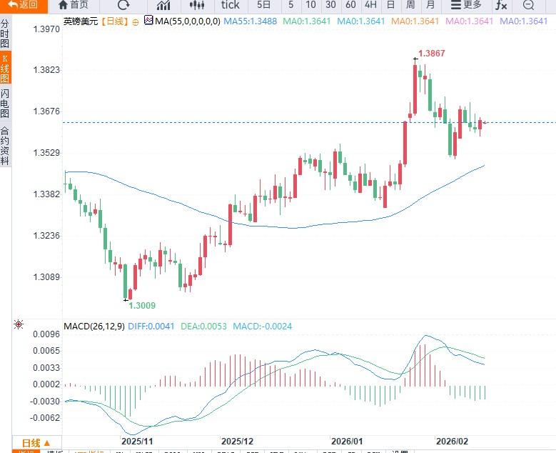The height and width of the screenshot is (453, 556).
Task: Select the 月 monthly period
Action: (430, 5)
